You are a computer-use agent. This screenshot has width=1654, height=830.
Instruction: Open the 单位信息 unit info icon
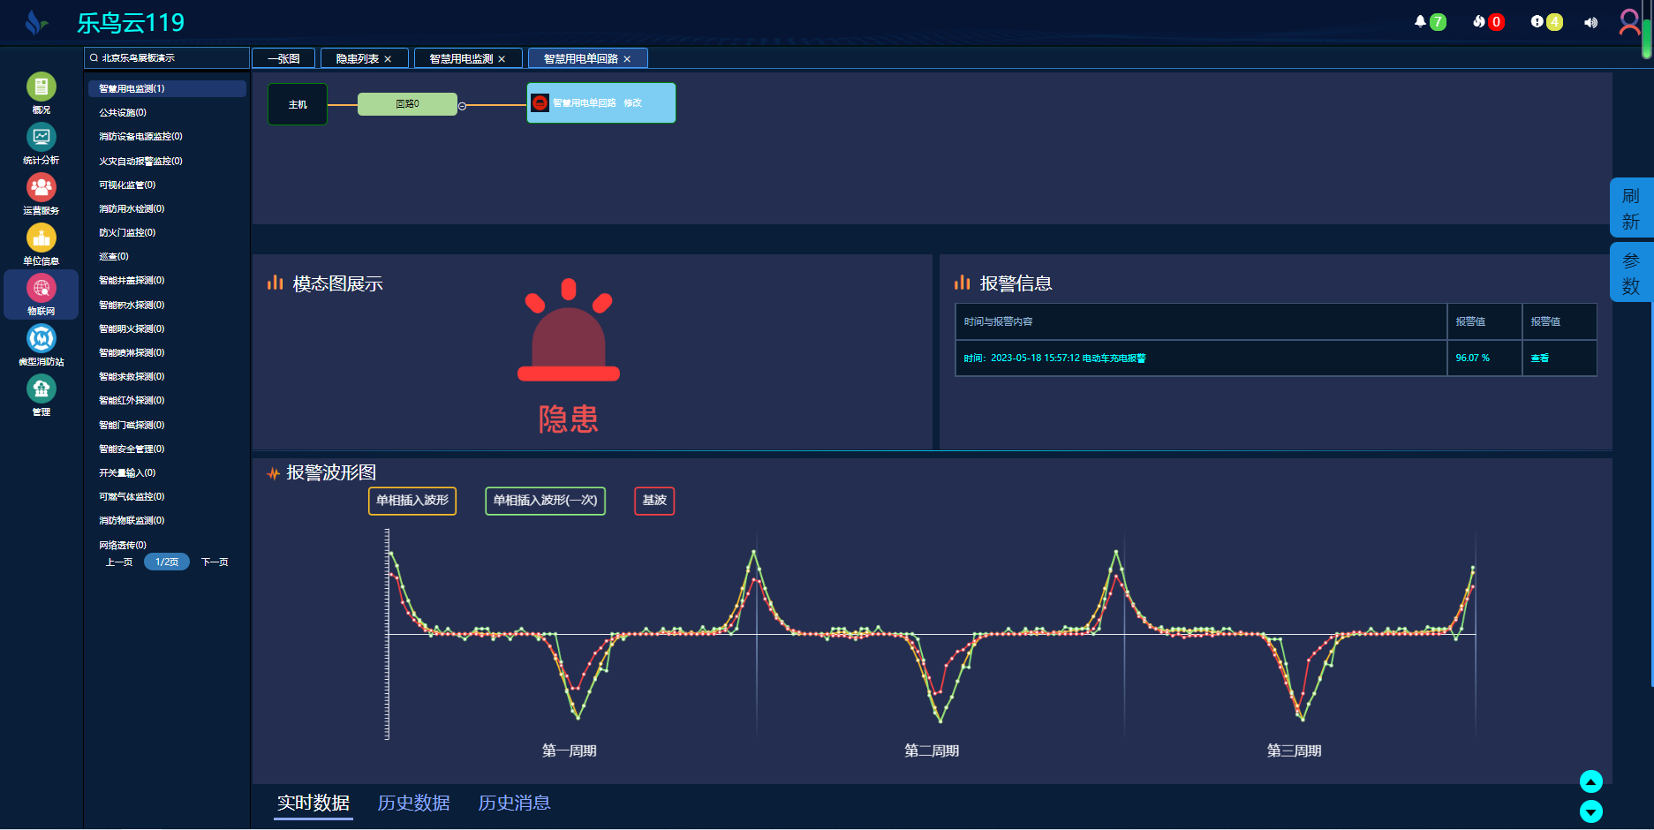click(x=41, y=238)
